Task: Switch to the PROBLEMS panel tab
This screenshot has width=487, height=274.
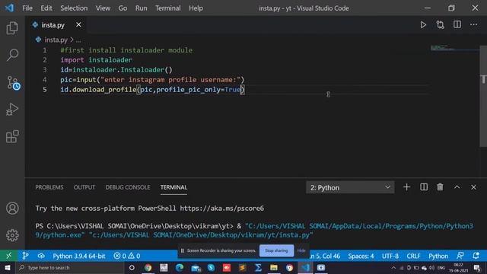Action: click(x=49, y=187)
